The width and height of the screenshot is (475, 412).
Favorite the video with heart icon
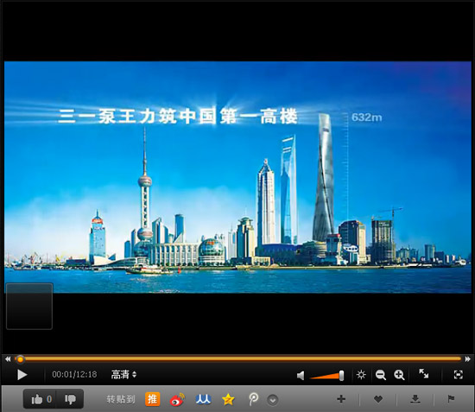click(378, 399)
